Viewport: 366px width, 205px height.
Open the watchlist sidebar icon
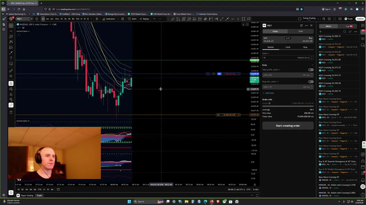(x=363, y=26)
